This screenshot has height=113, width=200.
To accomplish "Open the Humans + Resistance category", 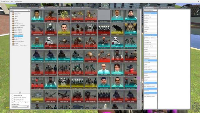I will pos(19,25).
